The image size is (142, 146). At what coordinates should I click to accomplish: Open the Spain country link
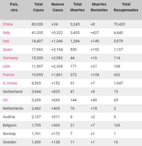point(7,50)
